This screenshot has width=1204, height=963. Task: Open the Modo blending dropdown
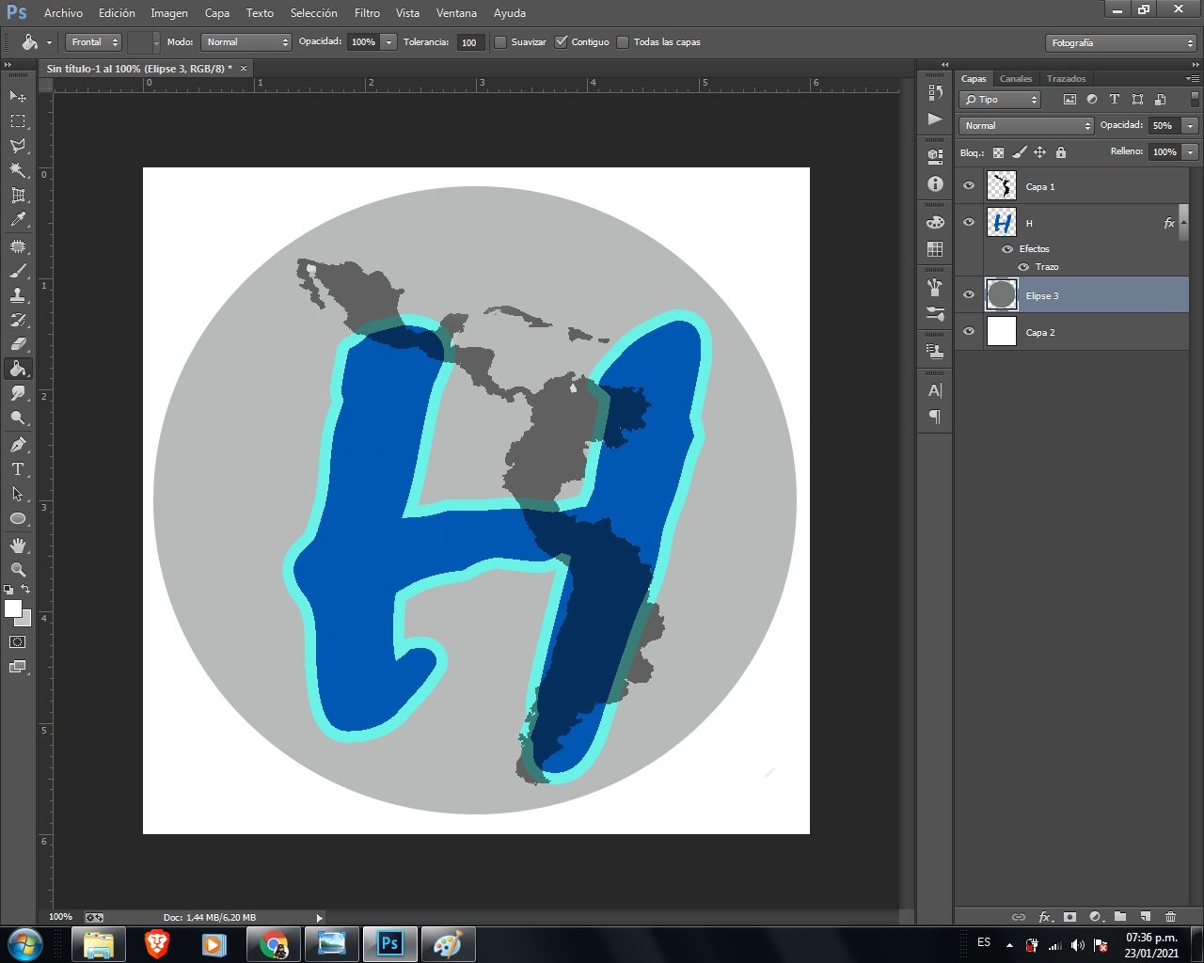coord(246,42)
